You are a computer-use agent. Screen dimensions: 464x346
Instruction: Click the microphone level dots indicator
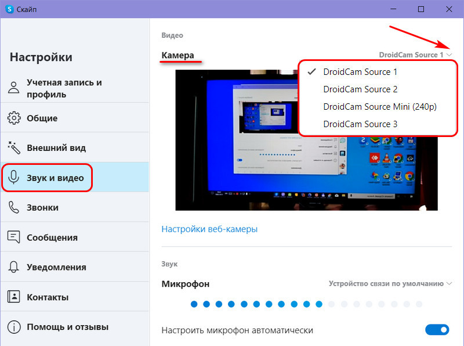tap(306, 304)
